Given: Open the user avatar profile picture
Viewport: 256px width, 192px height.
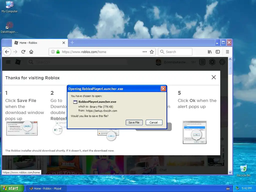Looking at the screenshot, I should pyautogui.click(x=158, y=62).
